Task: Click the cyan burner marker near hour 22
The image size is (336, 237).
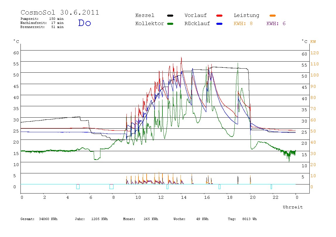Action: (271, 187)
